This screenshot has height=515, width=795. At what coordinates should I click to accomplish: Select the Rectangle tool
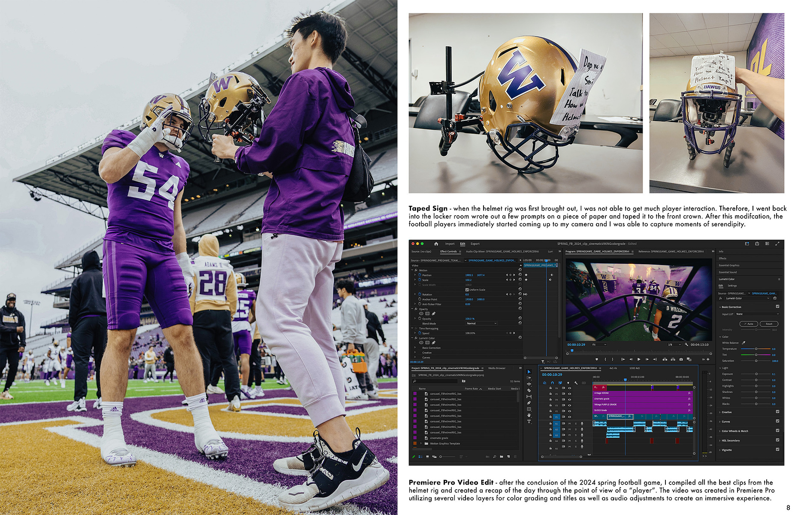[529, 409]
